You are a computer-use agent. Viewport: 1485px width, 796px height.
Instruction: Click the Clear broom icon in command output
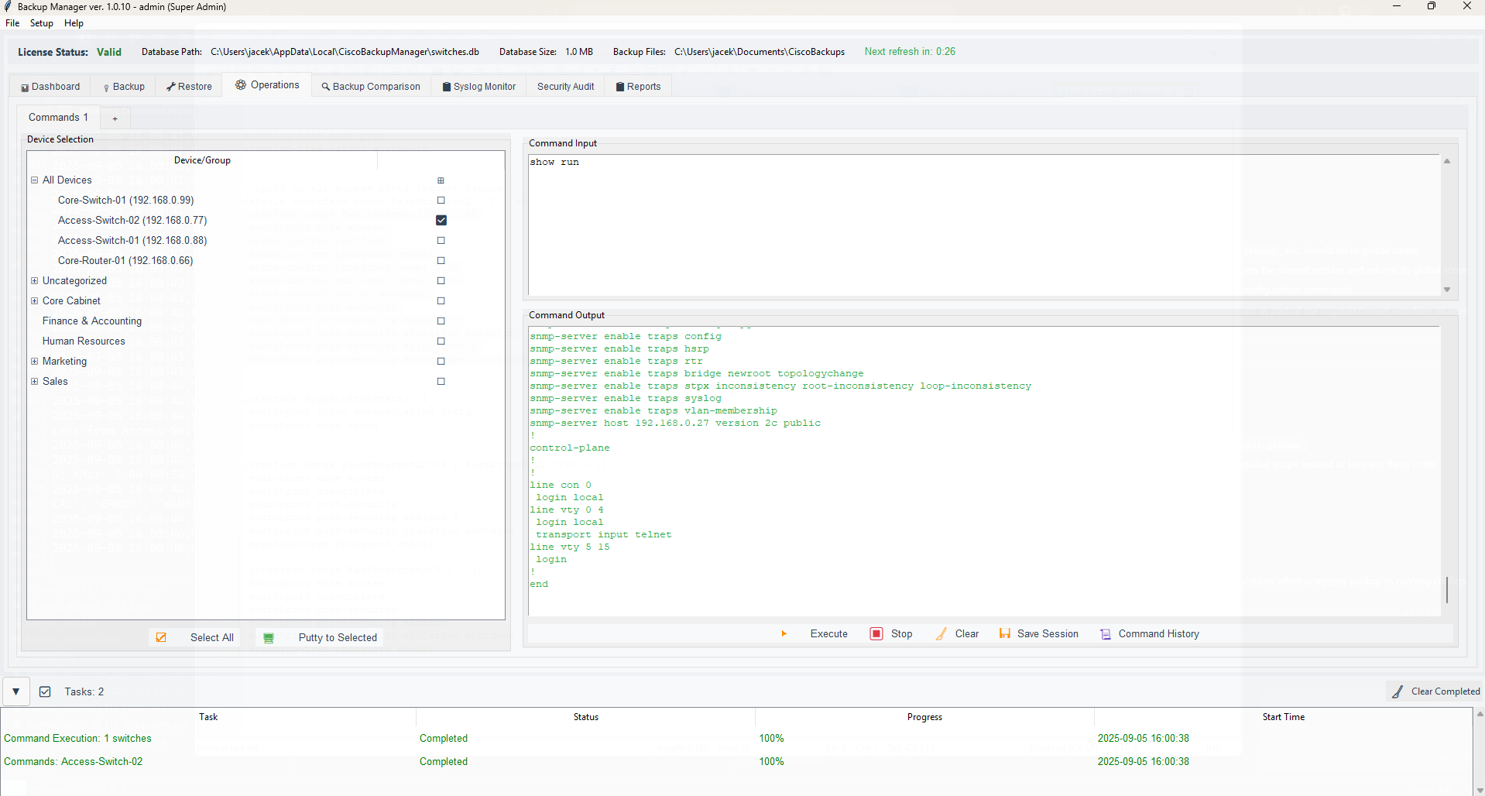click(x=941, y=633)
